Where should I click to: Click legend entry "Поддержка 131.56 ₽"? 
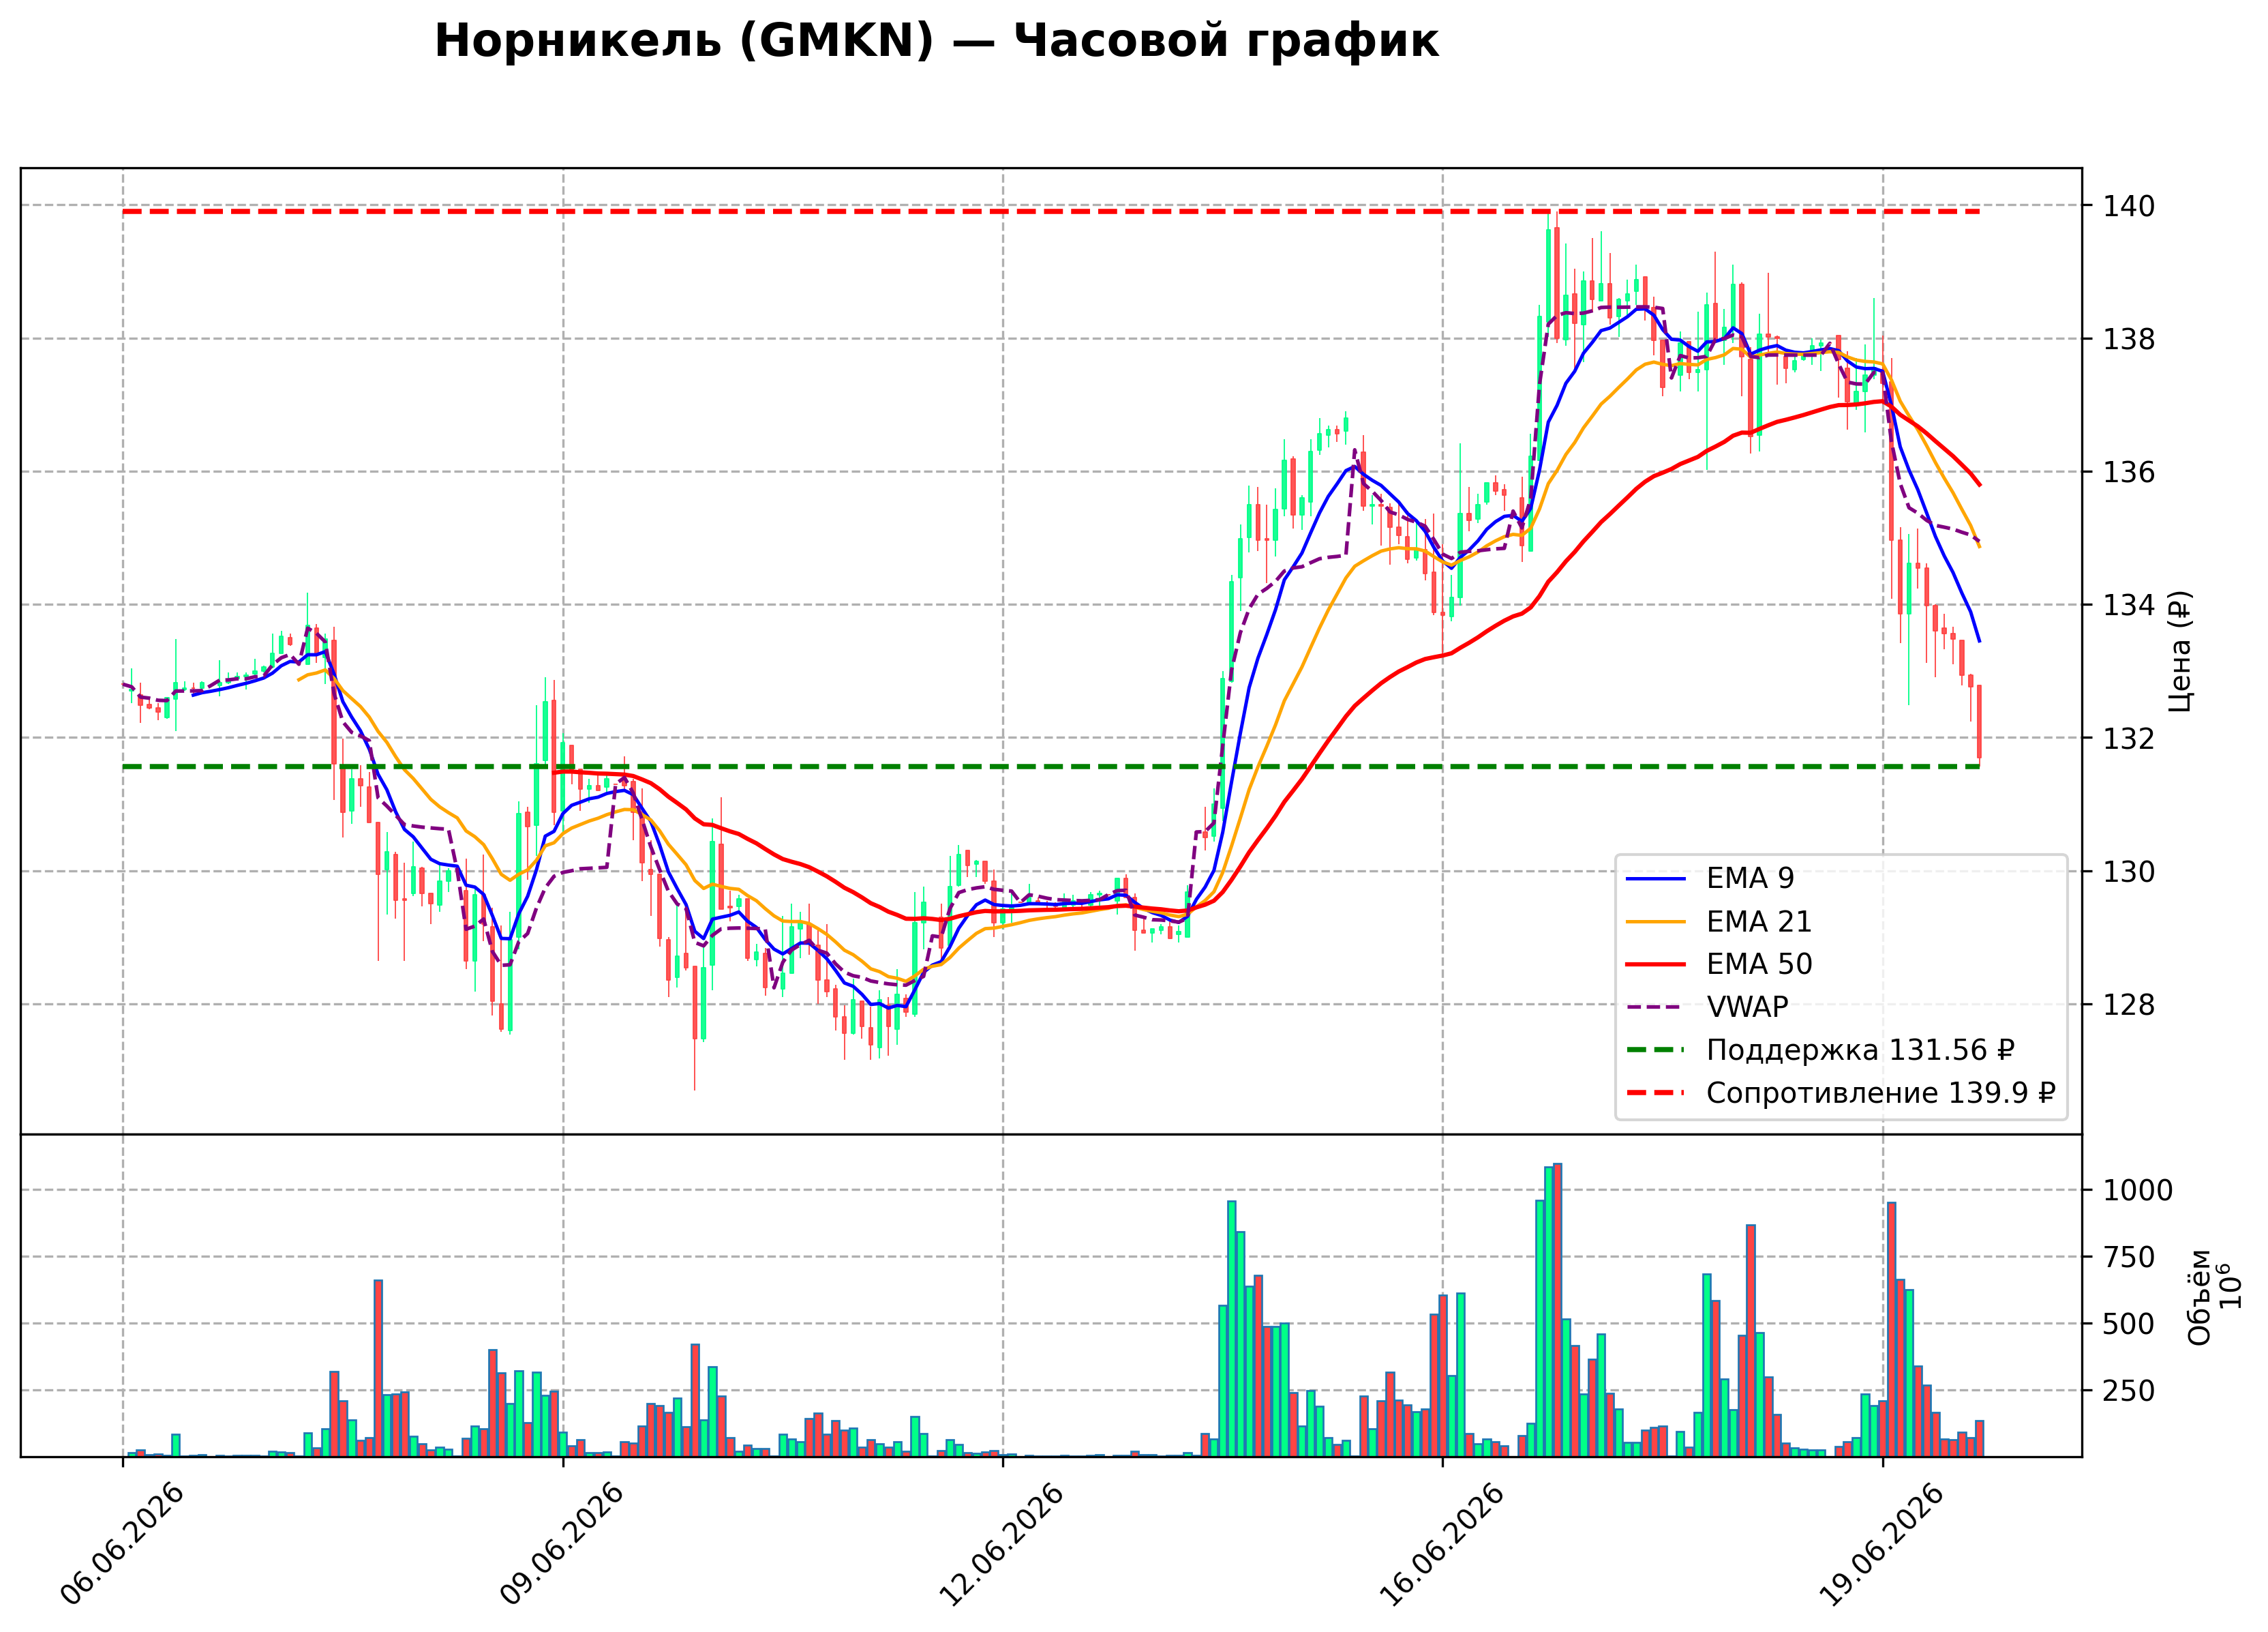(x=1820, y=1050)
